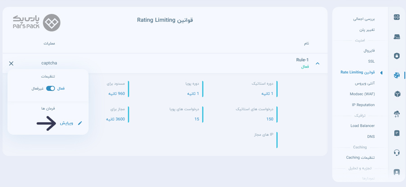Select the CDN globe icon in sidebar
Screen dimensions: 406x187
(397, 75)
